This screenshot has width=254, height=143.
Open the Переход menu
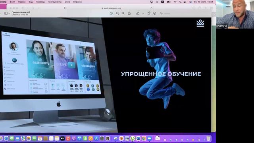(x=40, y=2)
